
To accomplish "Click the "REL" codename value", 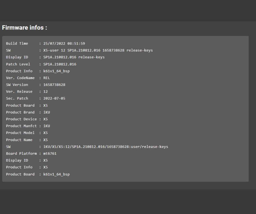I will click(x=47, y=78).
